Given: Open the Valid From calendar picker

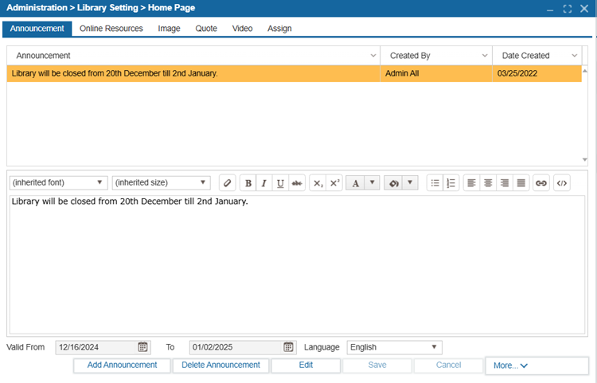Looking at the screenshot, I should [142, 347].
